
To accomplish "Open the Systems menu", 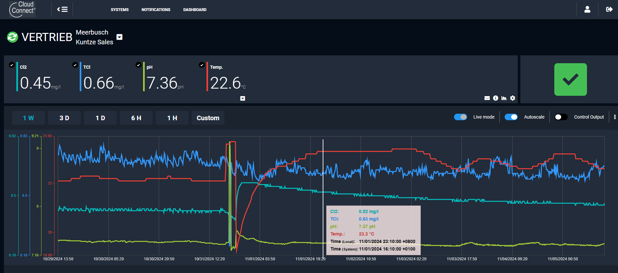I will pos(120,10).
